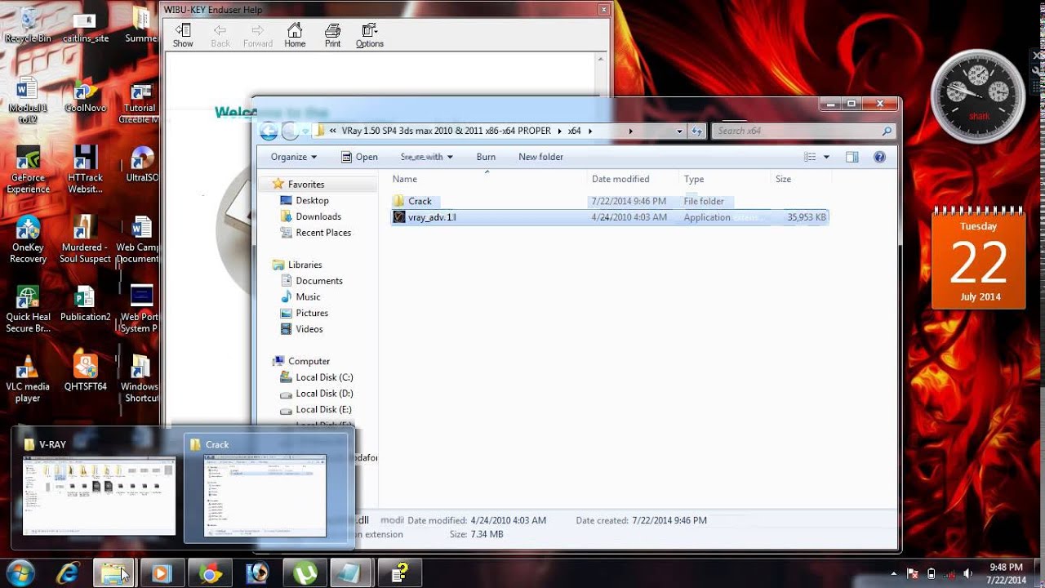Click the Explorer back arrow button
The image size is (1045, 588).
(x=269, y=131)
